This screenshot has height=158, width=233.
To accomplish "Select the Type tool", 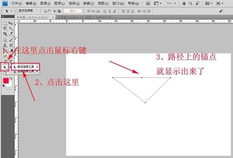I will [x=11, y=61].
